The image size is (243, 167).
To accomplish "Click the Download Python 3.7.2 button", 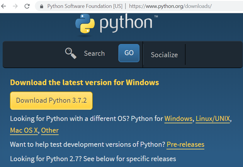I will [51, 100].
